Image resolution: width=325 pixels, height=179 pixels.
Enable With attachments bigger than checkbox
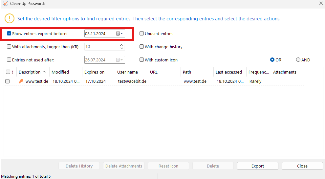pos(9,47)
